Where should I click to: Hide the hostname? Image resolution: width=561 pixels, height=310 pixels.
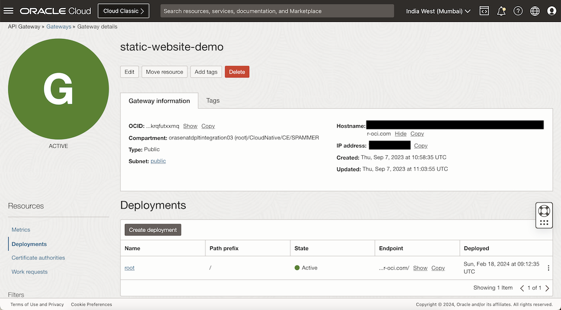[400, 134]
